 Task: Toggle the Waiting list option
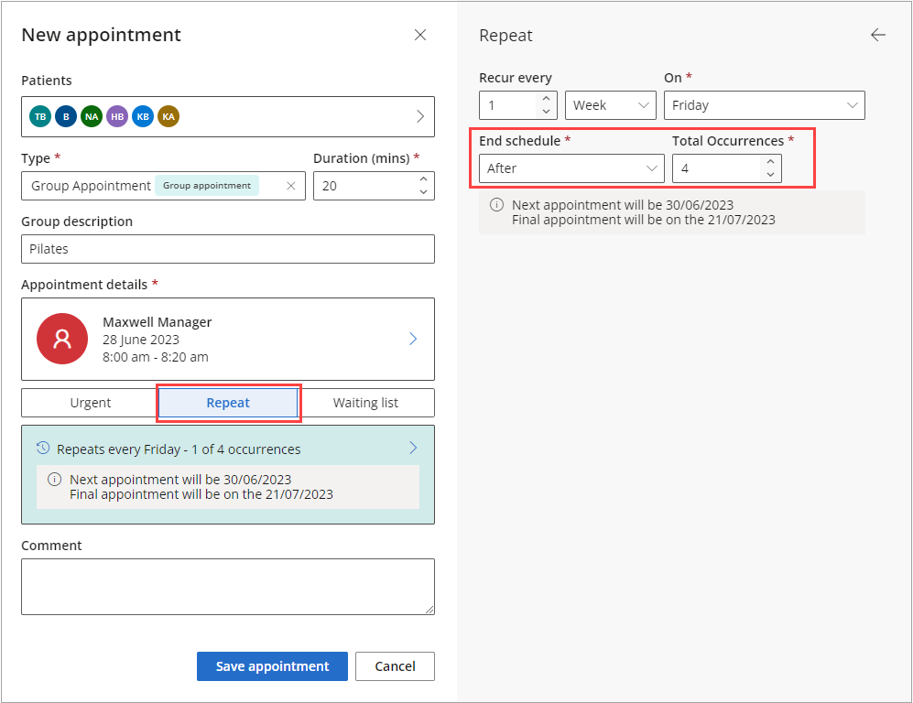(x=365, y=403)
